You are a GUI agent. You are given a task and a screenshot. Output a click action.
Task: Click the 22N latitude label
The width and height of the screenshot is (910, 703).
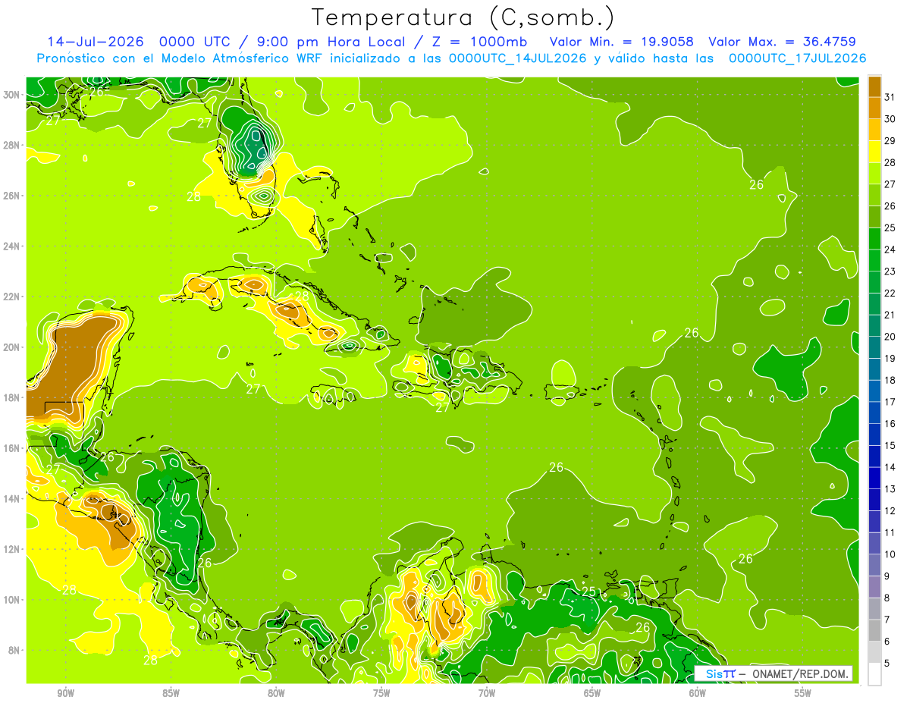(13, 297)
